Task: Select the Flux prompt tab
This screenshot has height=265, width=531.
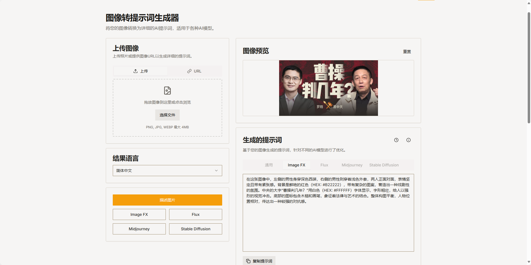Action: click(324, 165)
